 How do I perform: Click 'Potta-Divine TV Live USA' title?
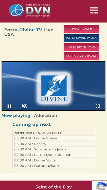click(x=29, y=32)
